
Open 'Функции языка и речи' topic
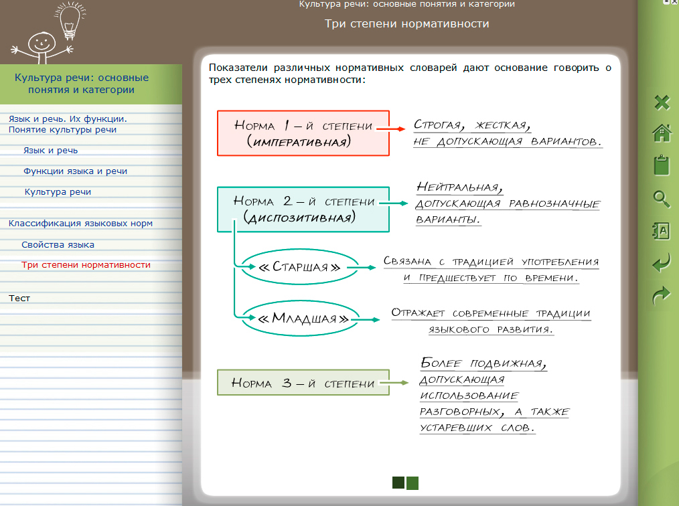pyautogui.click(x=75, y=171)
